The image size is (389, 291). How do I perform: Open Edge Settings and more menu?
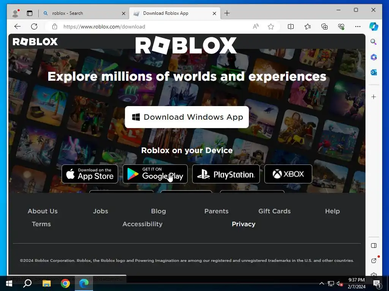[358, 27]
